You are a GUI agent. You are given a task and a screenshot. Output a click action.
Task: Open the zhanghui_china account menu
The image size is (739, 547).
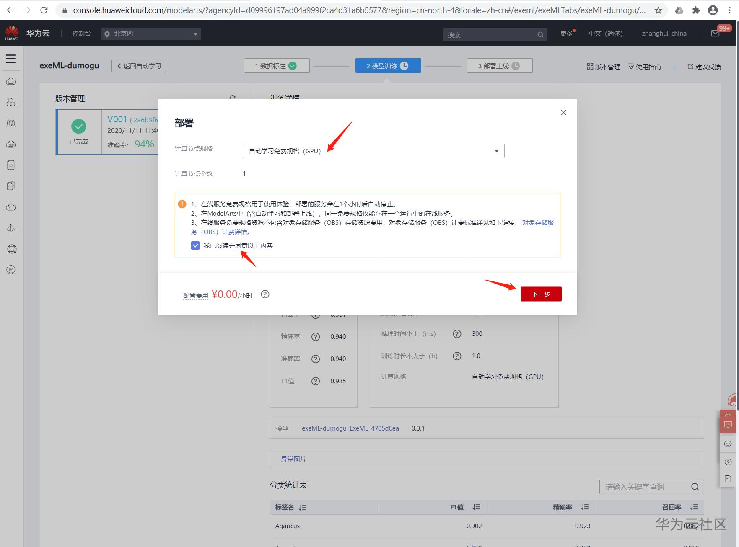pos(664,34)
